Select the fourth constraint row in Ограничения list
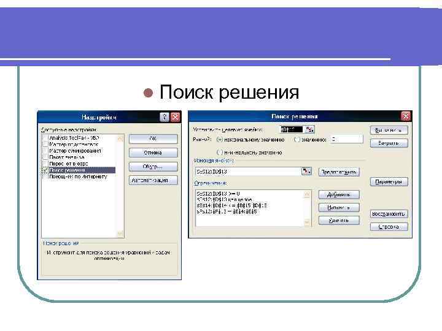Screen dimensions: 442x331 227,211
